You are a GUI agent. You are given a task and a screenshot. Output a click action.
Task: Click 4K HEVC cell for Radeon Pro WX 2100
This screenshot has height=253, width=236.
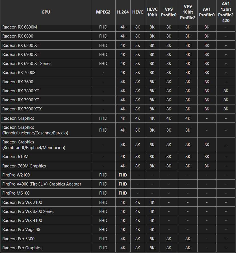[138, 202]
